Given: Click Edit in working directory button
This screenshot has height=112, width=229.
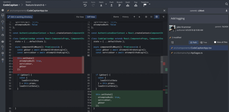Looking at the screenshot, I should 20,17.
